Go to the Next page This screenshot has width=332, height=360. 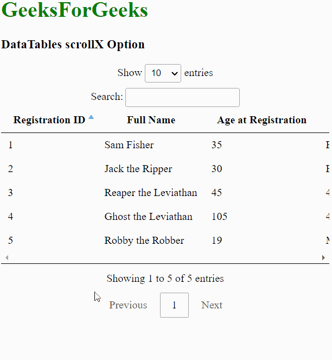(212, 305)
